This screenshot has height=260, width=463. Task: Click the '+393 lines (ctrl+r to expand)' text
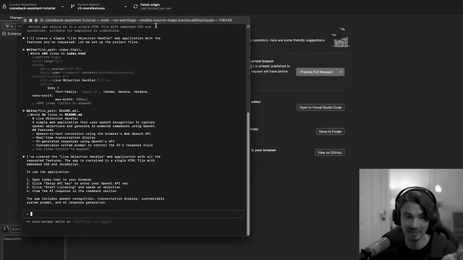[62, 103]
